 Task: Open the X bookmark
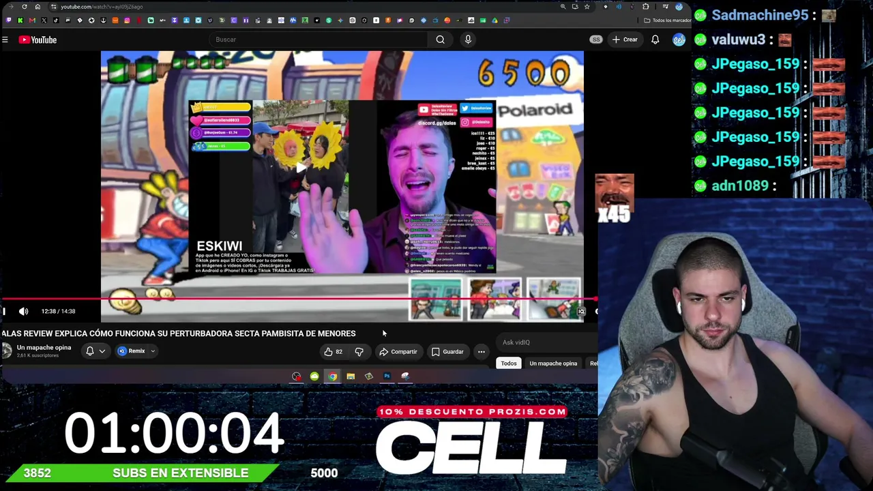[x=44, y=20]
